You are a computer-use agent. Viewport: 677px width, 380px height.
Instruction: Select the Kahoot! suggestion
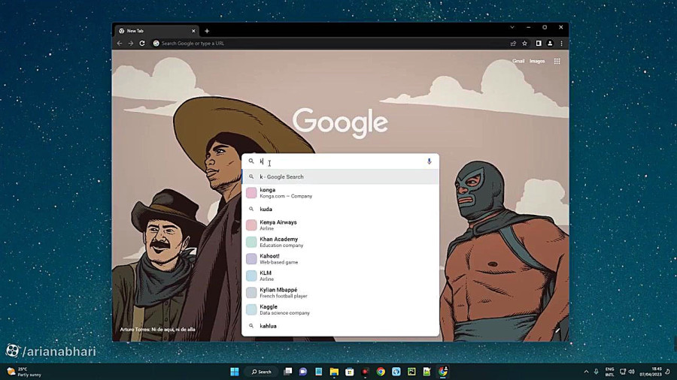click(x=340, y=258)
